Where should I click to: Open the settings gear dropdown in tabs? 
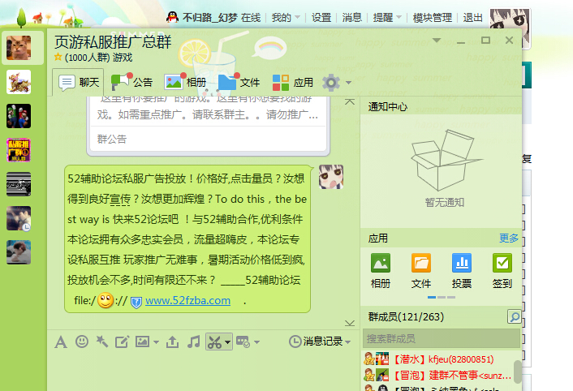tap(336, 83)
